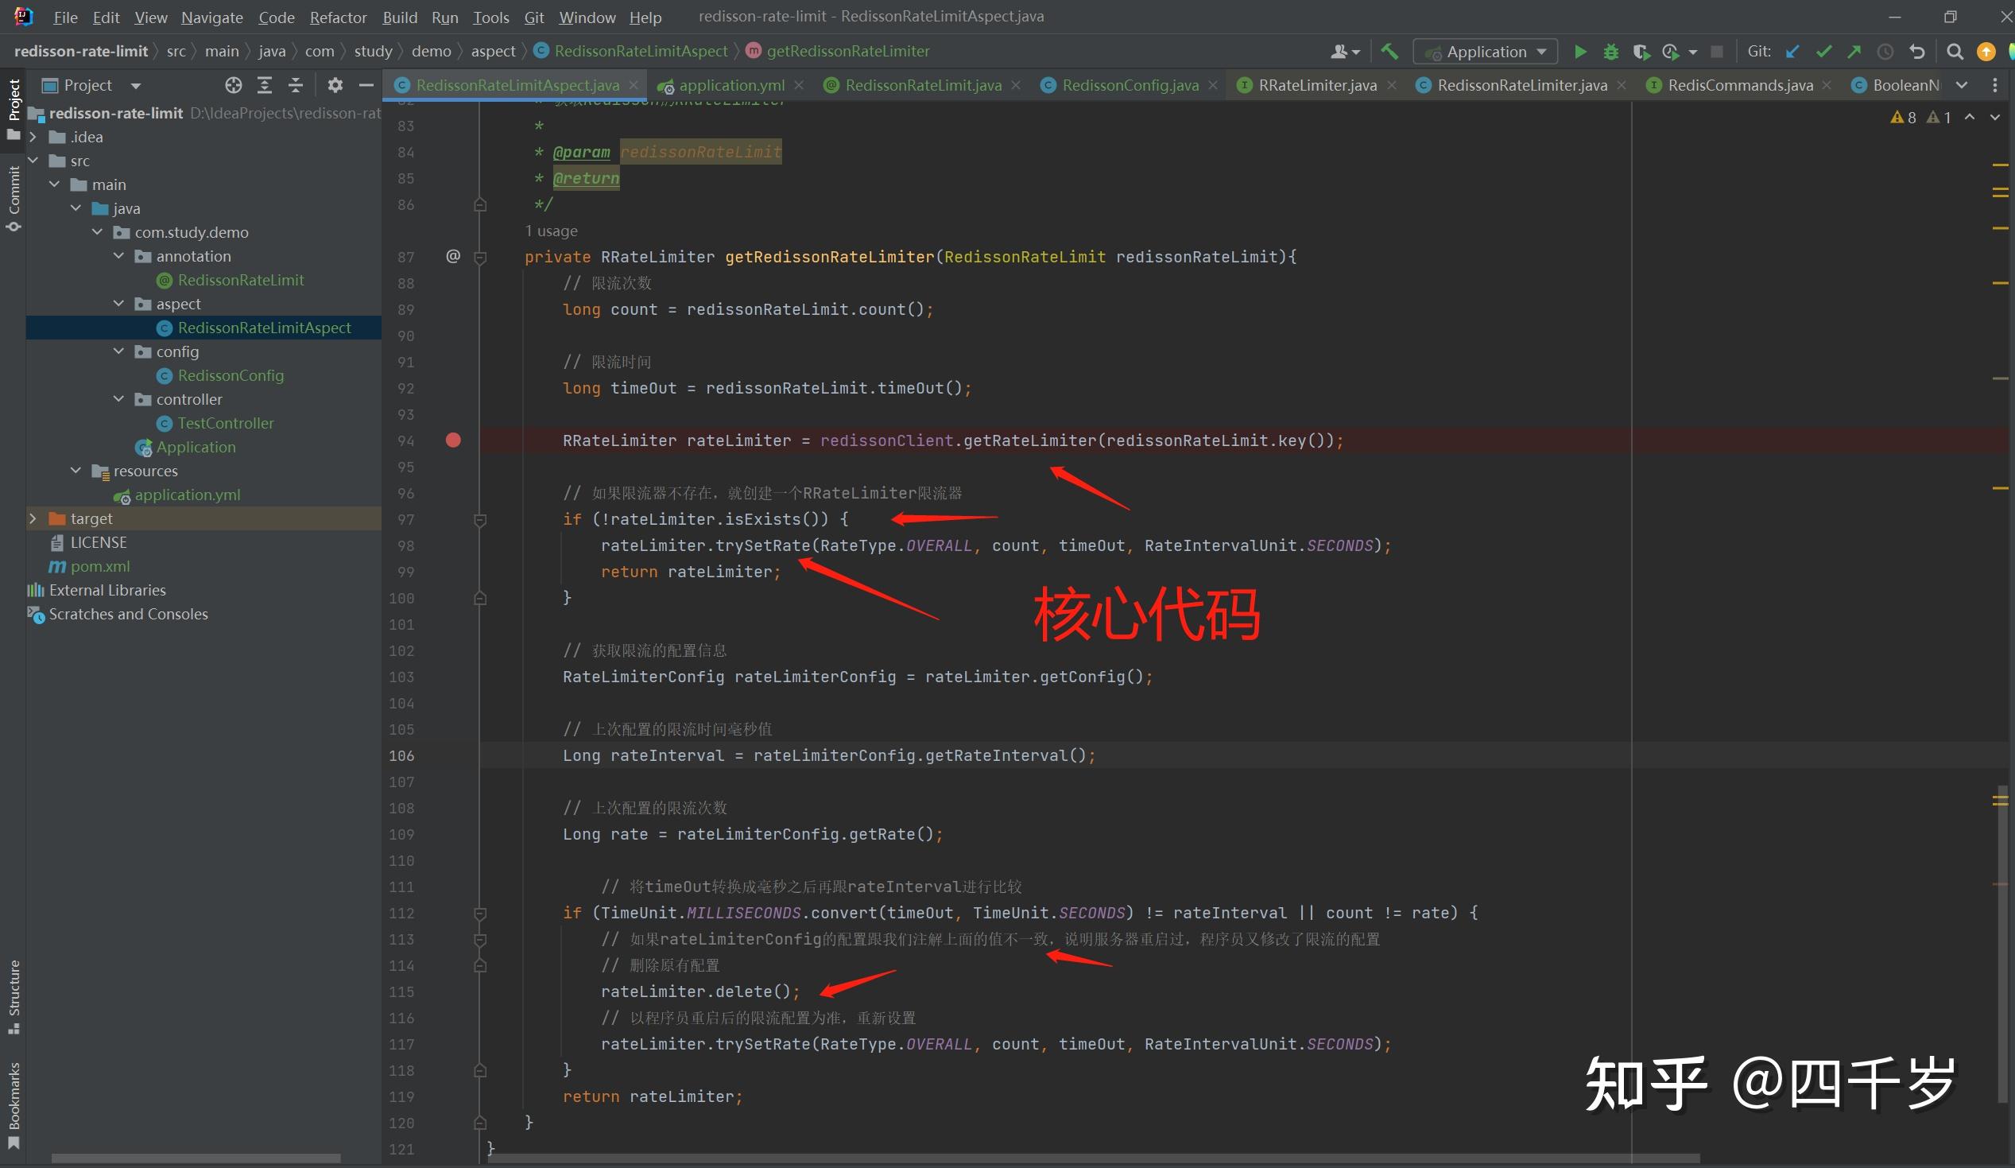This screenshot has width=2015, height=1168.
Task: Click the Build project hammer icon
Action: point(1389,52)
